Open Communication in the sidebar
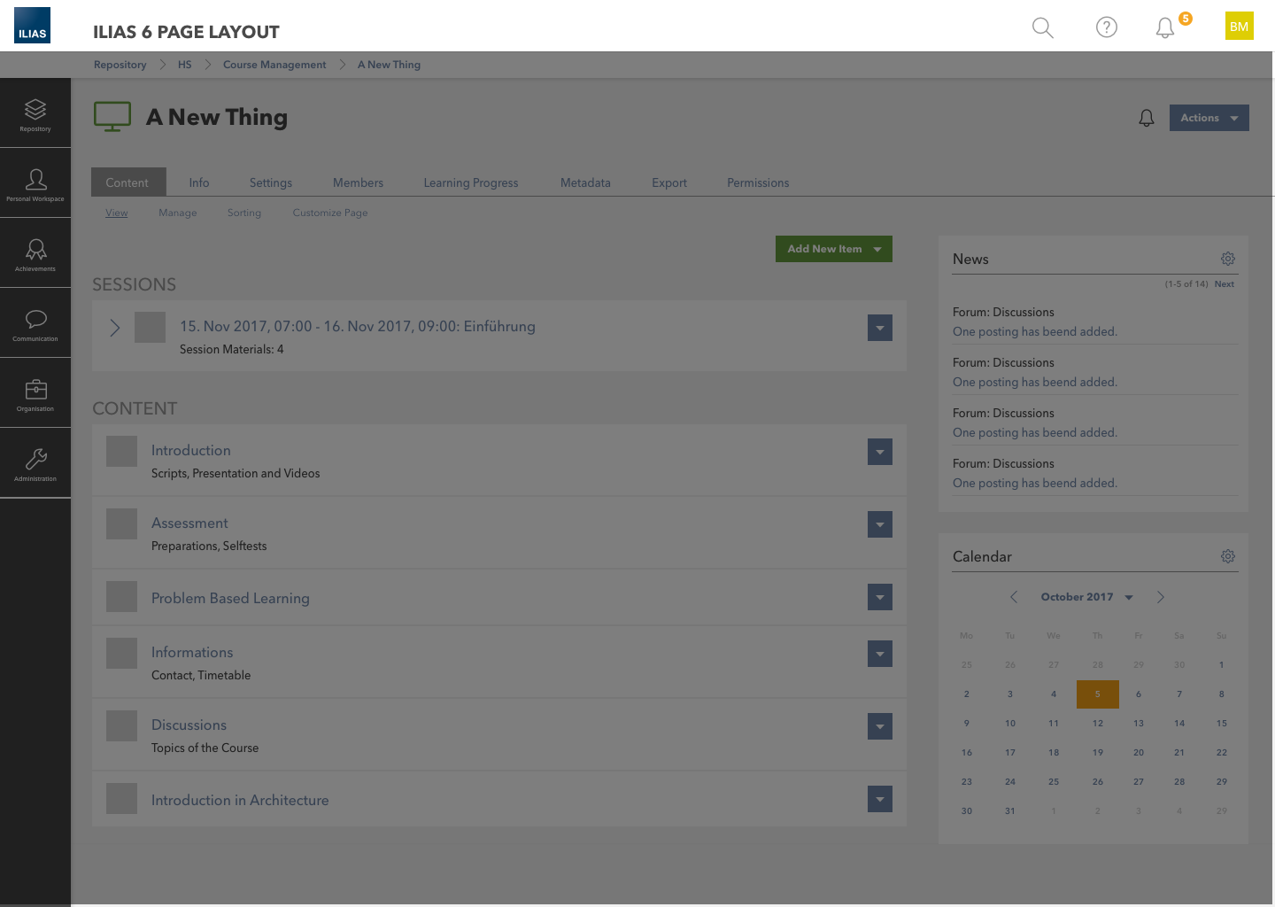The width and height of the screenshot is (1275, 907). [x=35, y=324]
